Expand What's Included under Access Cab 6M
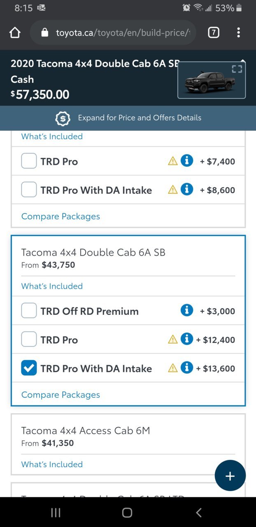Screen dimensions: 256x527 [52, 464]
